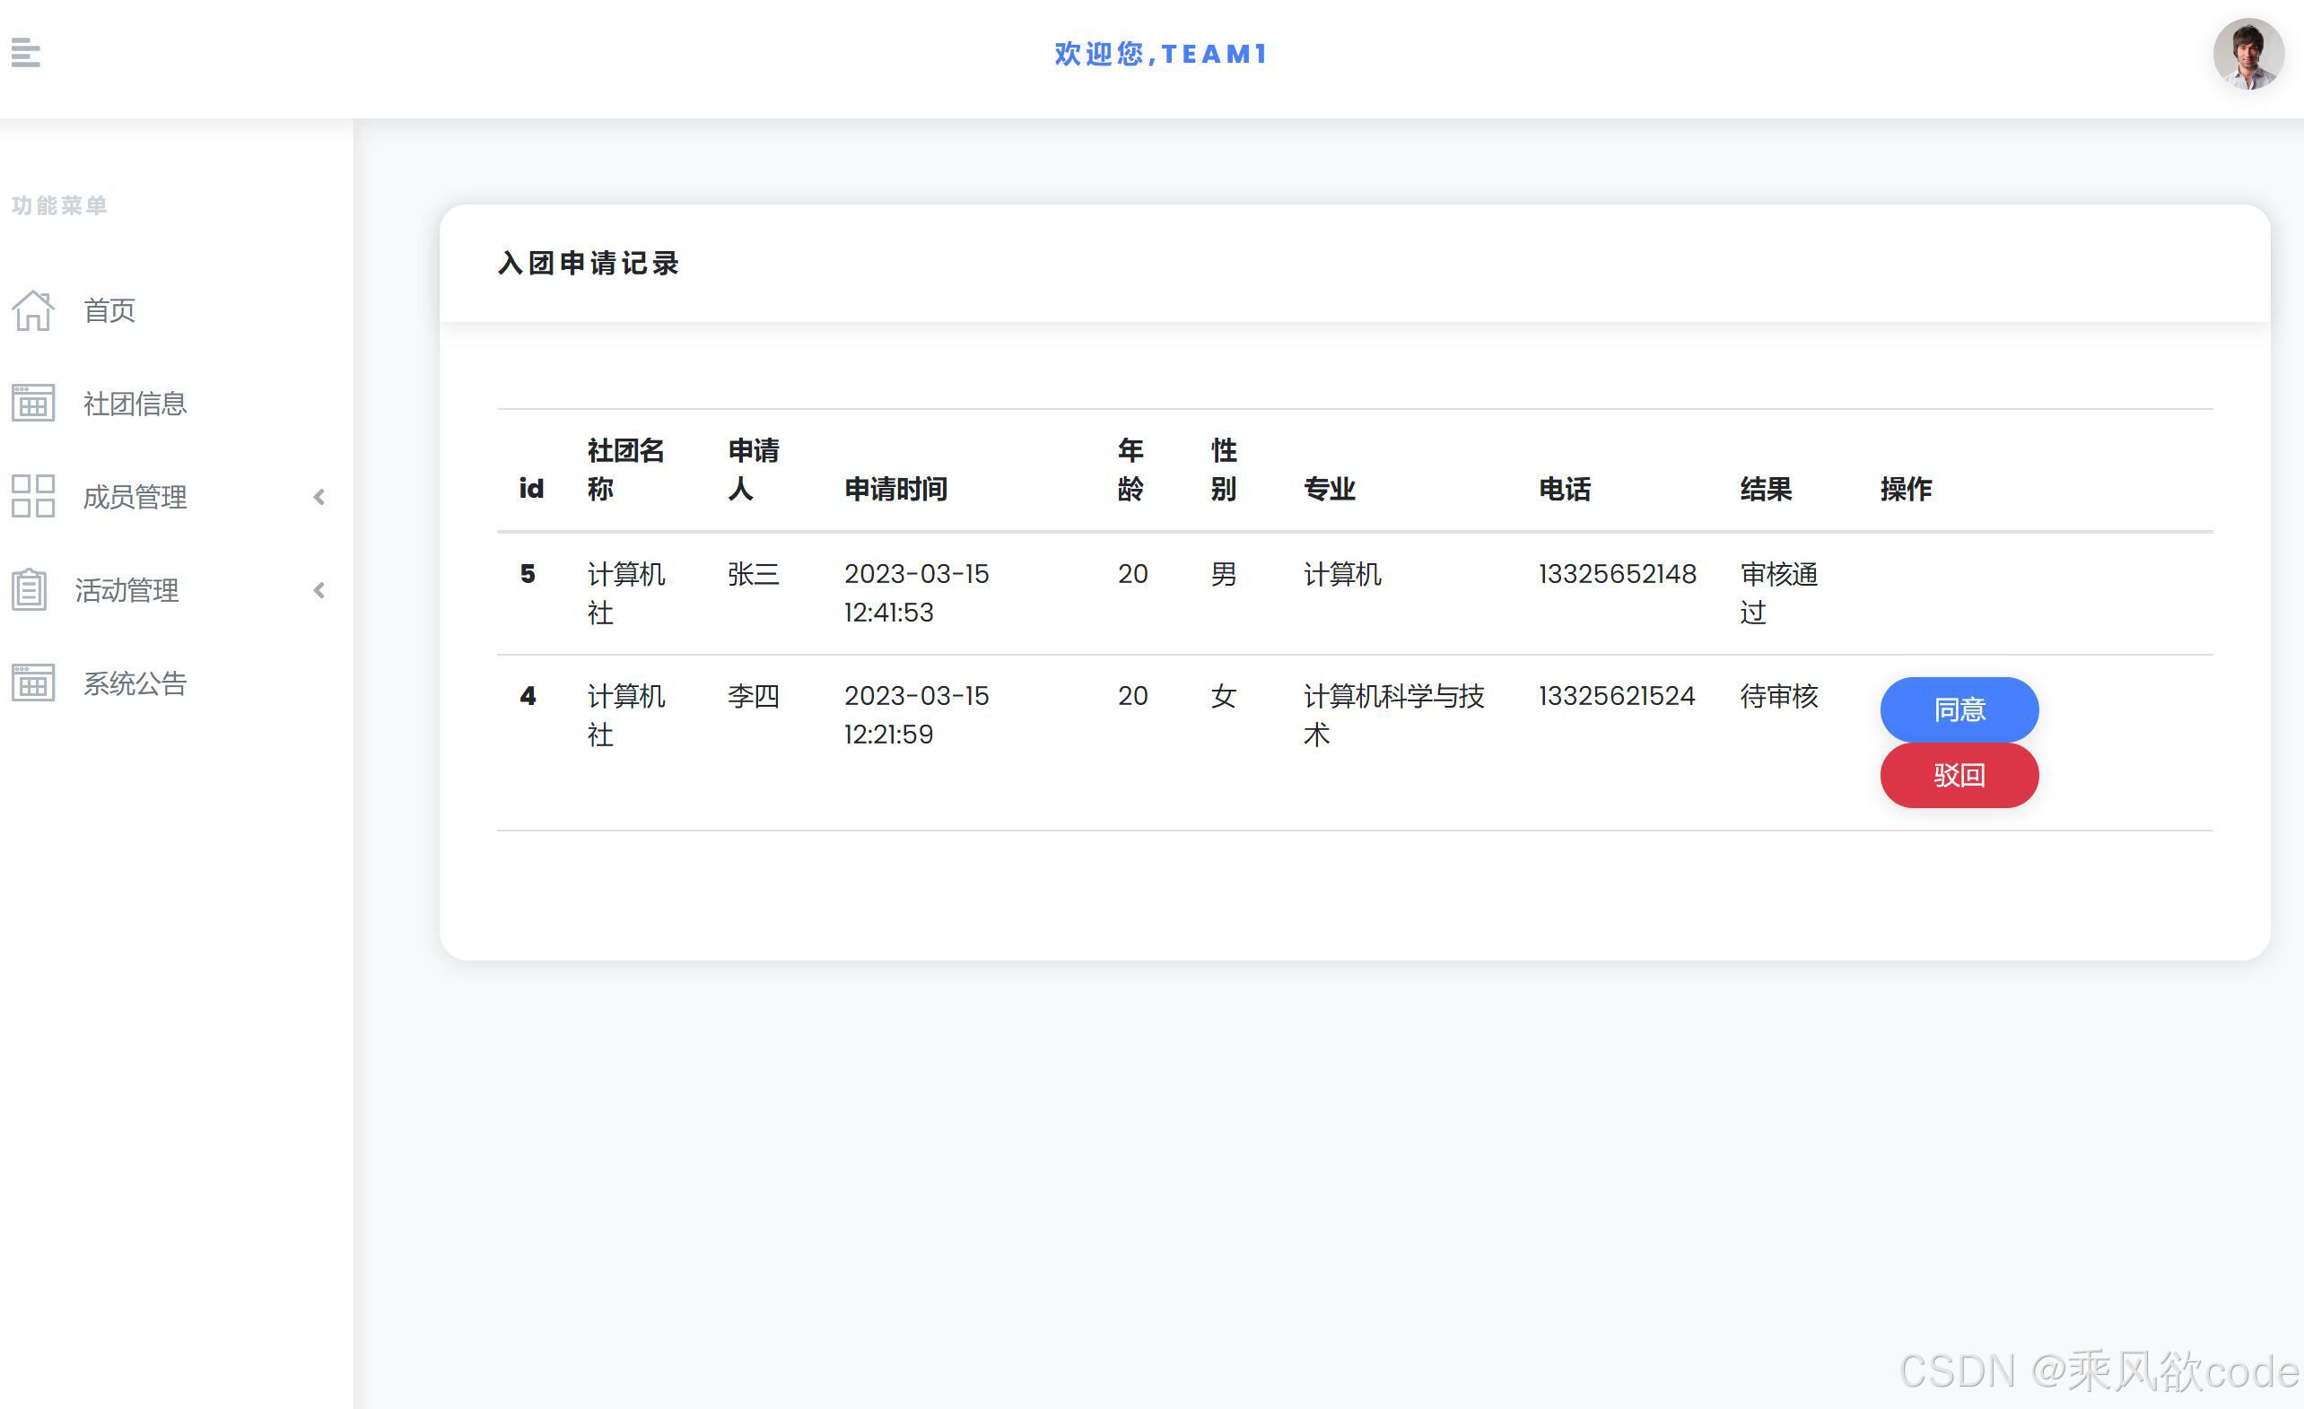Screen dimensions: 2304x1409
Task: Click the 入团申请记录 panel title
Action: [x=589, y=264]
